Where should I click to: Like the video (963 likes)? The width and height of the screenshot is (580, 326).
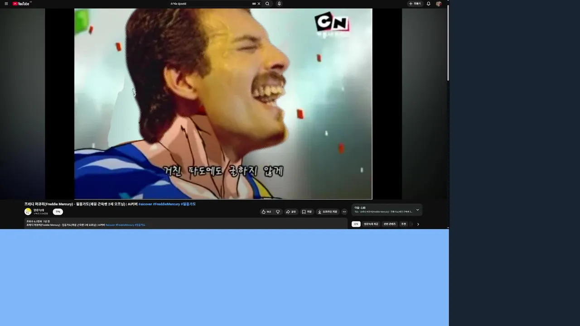[x=266, y=211]
